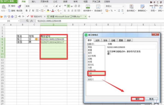
Task: Confirm the dialog with 确定 button
Action: pos(138,99)
